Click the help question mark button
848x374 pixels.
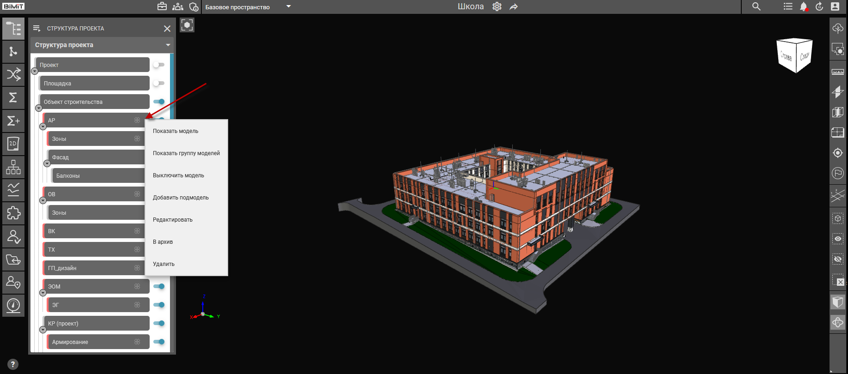(13, 364)
